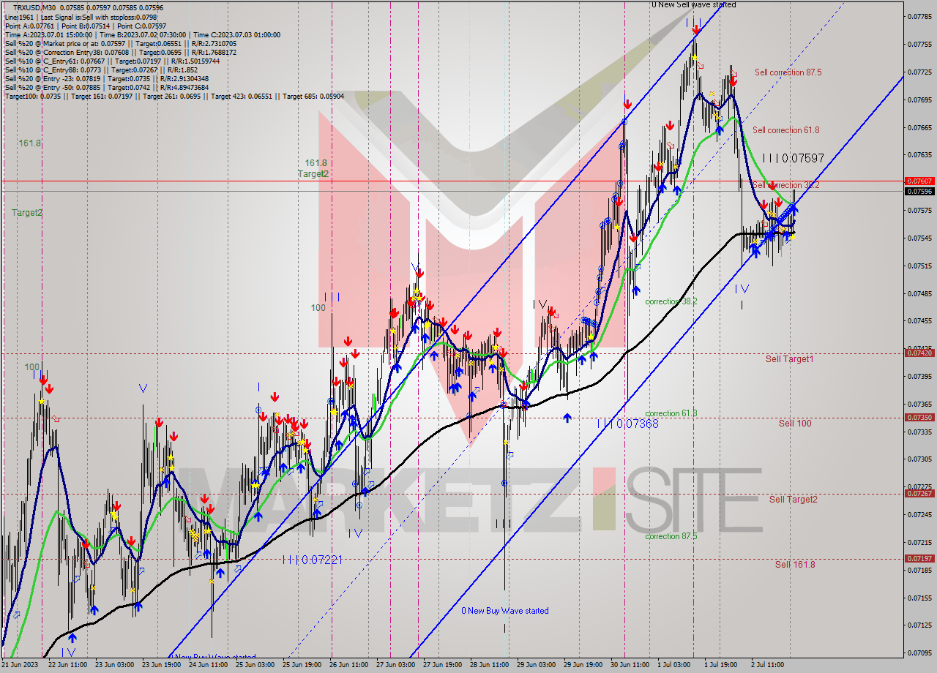Click the red 0.07197 price tag
The height and width of the screenshot is (673, 937).
click(x=919, y=558)
